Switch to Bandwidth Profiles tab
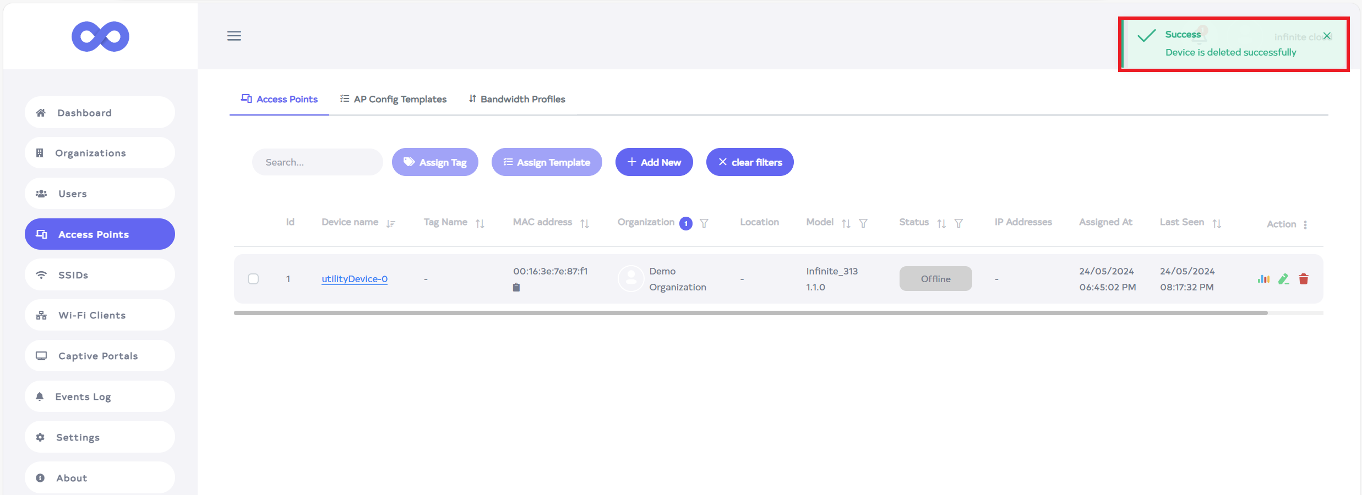Screen dimensions: 1362x495 tap(516, 99)
